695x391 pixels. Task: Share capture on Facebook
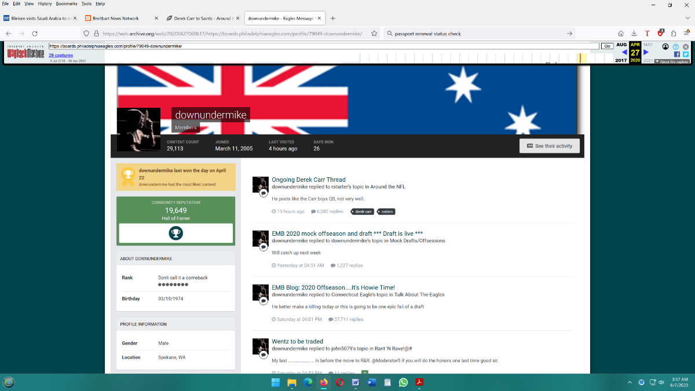(677, 54)
